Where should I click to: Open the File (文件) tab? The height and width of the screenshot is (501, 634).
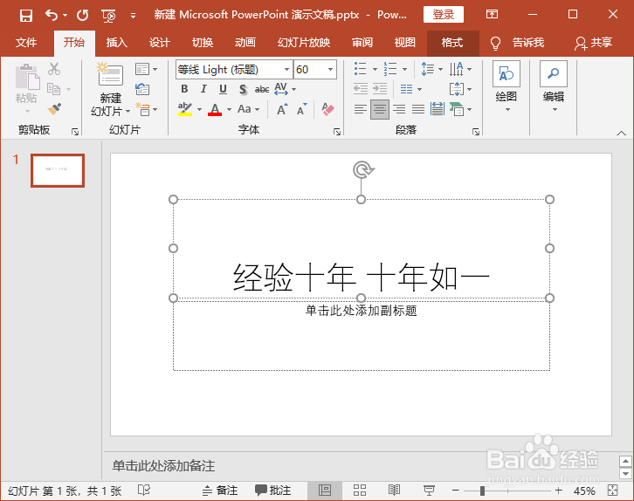tap(26, 43)
